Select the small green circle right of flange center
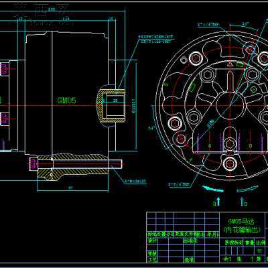 [x=253, y=90]
